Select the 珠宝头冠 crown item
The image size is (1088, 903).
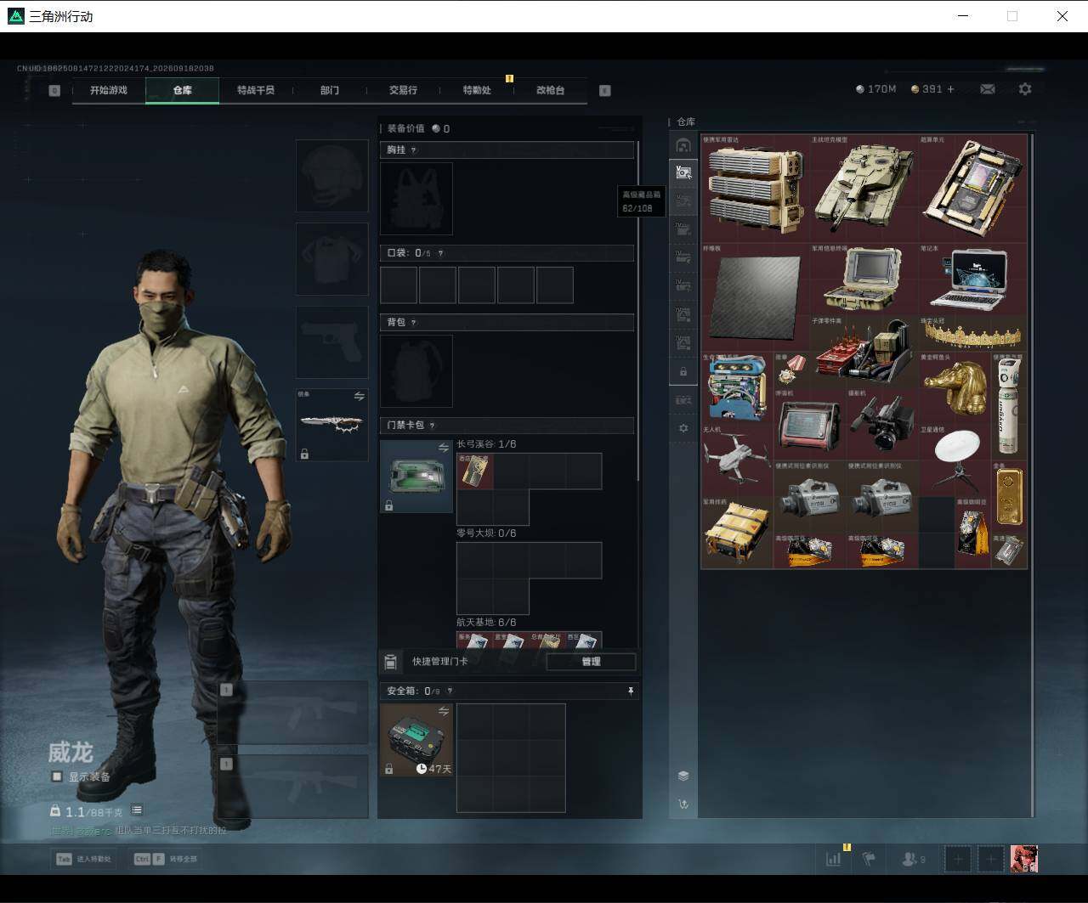972,334
